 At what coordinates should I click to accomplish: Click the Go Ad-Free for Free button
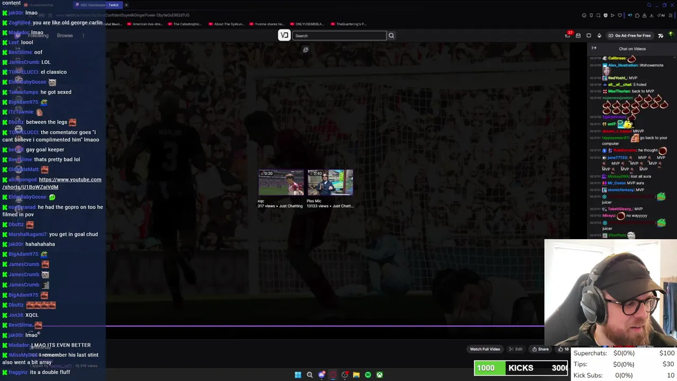tap(629, 35)
